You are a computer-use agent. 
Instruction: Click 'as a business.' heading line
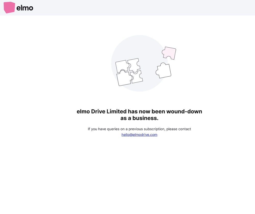(139, 118)
